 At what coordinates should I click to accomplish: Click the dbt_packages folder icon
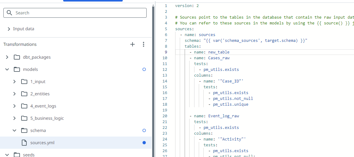coord(17,57)
